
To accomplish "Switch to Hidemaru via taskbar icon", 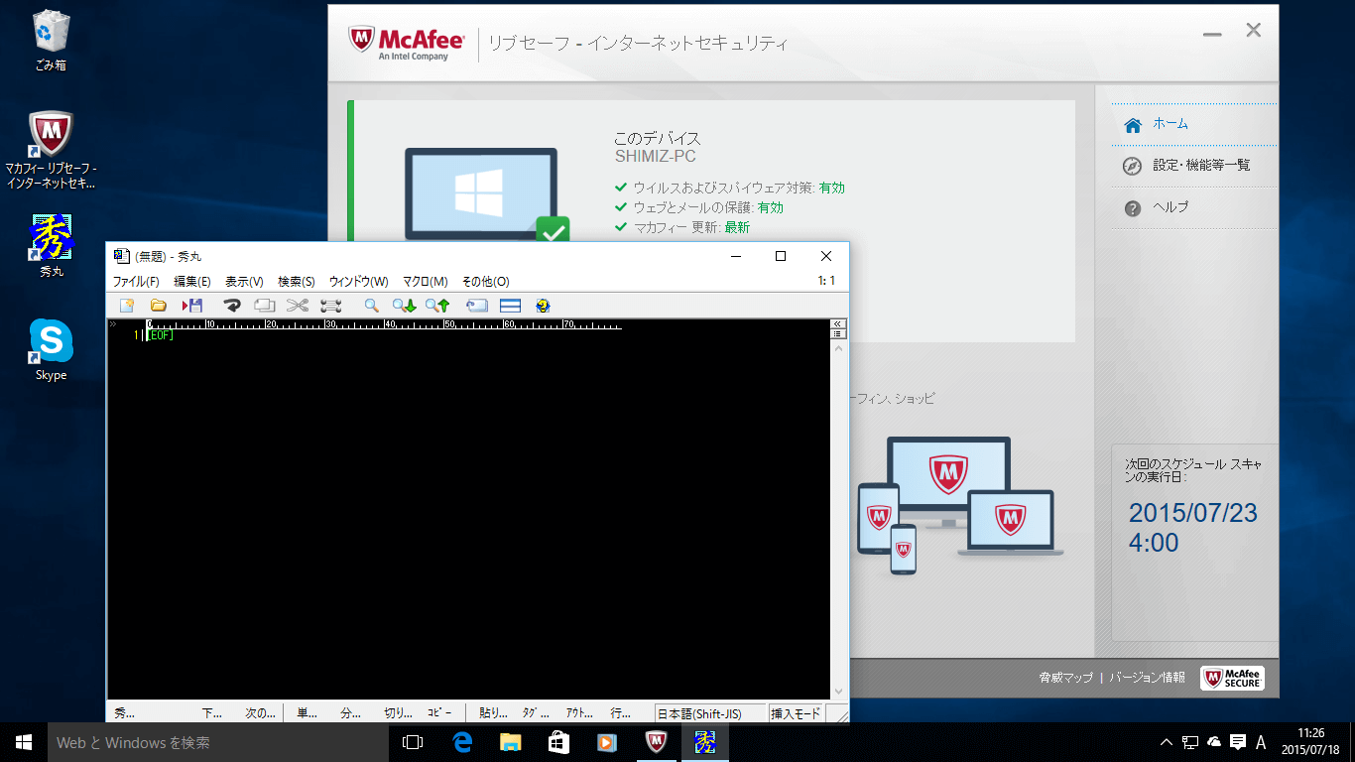I will click(x=704, y=742).
